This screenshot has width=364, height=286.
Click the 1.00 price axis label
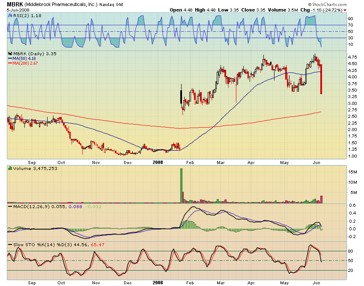tap(352, 156)
